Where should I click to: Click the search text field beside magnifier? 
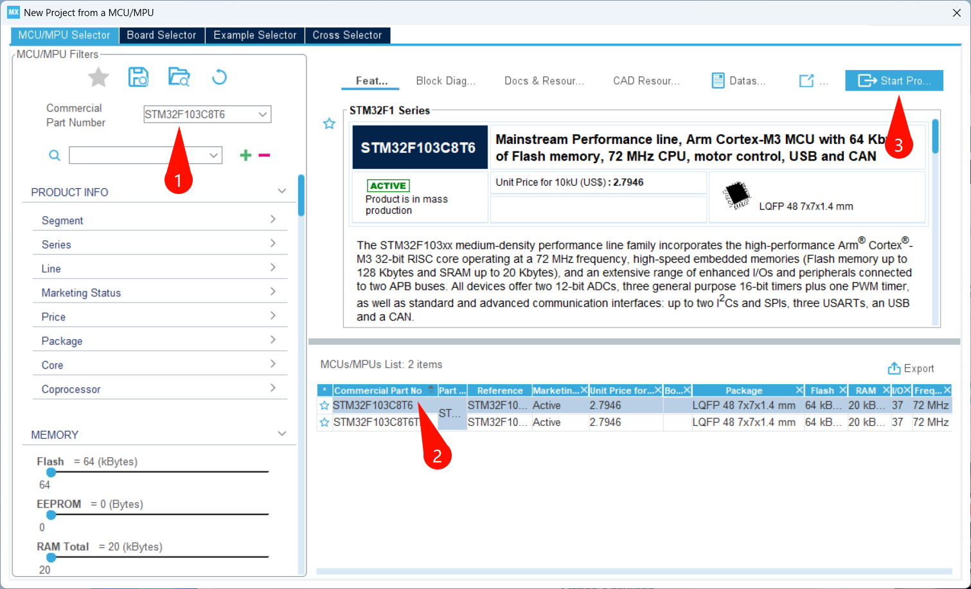[x=139, y=155]
